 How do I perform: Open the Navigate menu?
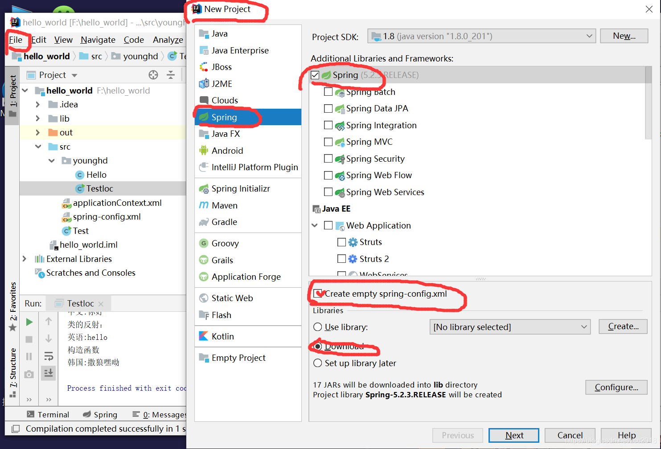click(x=98, y=40)
